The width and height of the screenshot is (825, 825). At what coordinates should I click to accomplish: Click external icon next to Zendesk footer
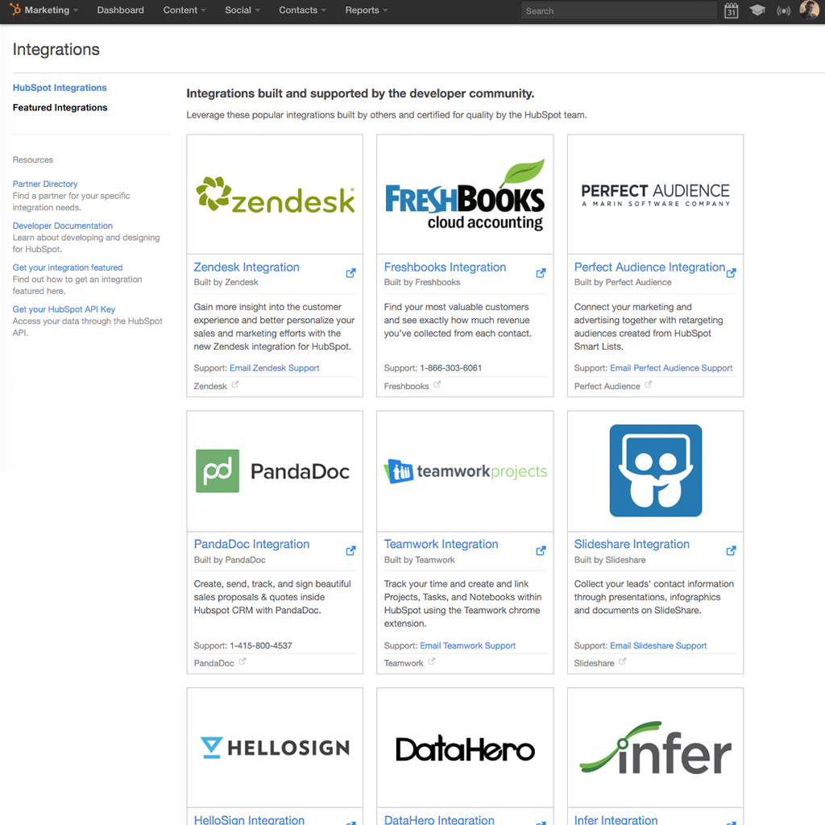click(x=235, y=384)
